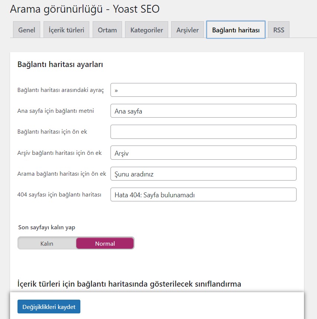Focus the Ana sayfa anchor text field
The image size is (317, 319).
point(204,111)
